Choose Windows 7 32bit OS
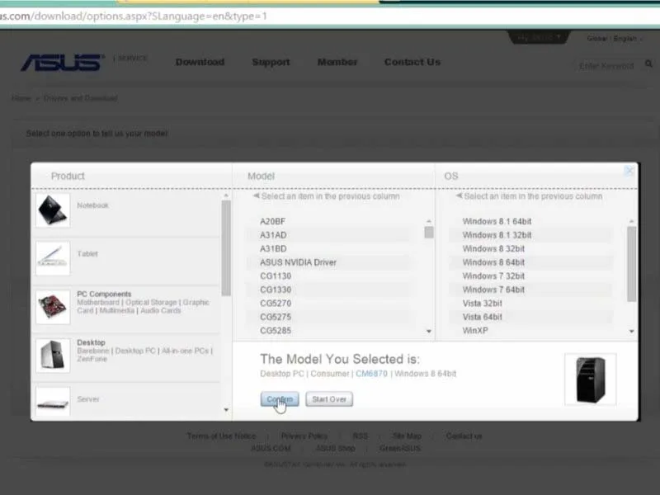 pos(493,276)
